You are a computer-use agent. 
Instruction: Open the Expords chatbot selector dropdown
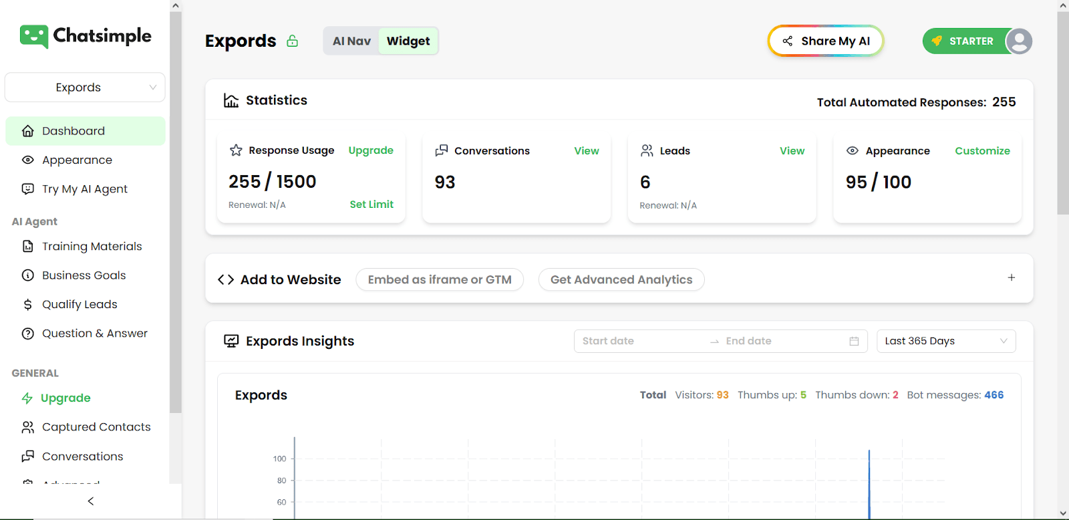click(x=85, y=88)
